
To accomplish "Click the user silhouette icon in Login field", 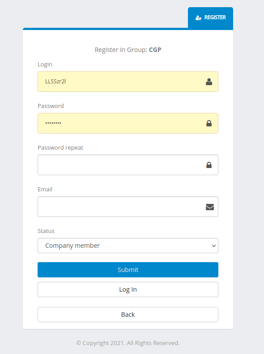I will pyautogui.click(x=209, y=82).
